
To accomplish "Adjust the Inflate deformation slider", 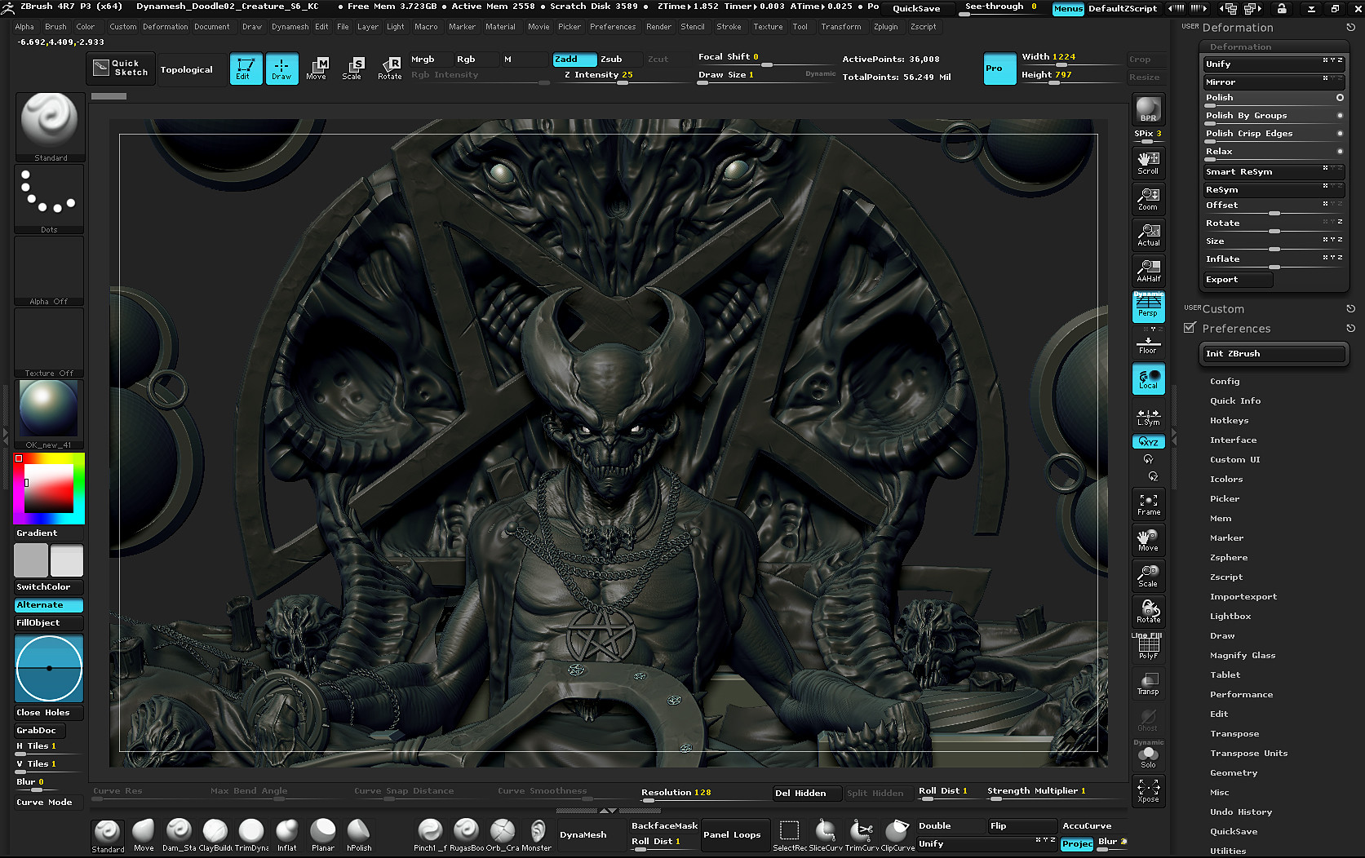I will (1274, 260).
